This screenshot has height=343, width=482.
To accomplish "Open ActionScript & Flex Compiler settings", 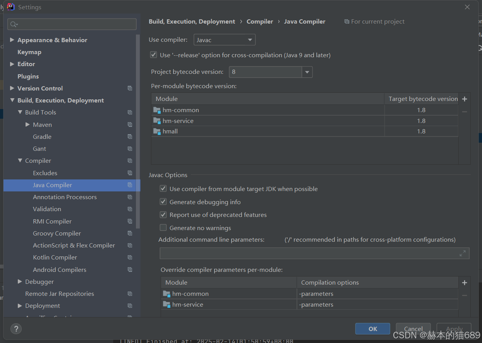I will tap(74, 246).
